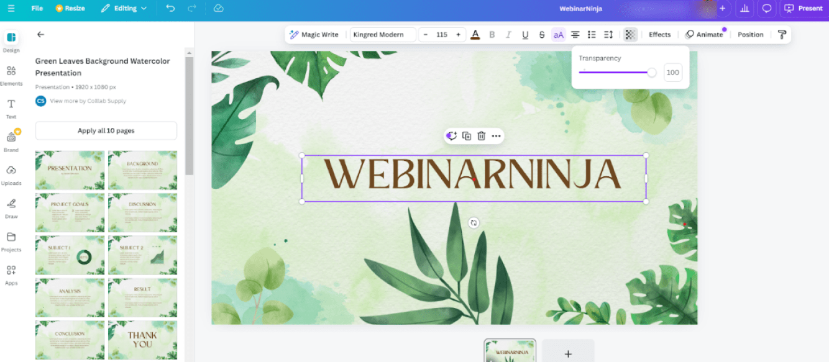Toggle bulleted list formatting
829x362 pixels.
[592, 35]
